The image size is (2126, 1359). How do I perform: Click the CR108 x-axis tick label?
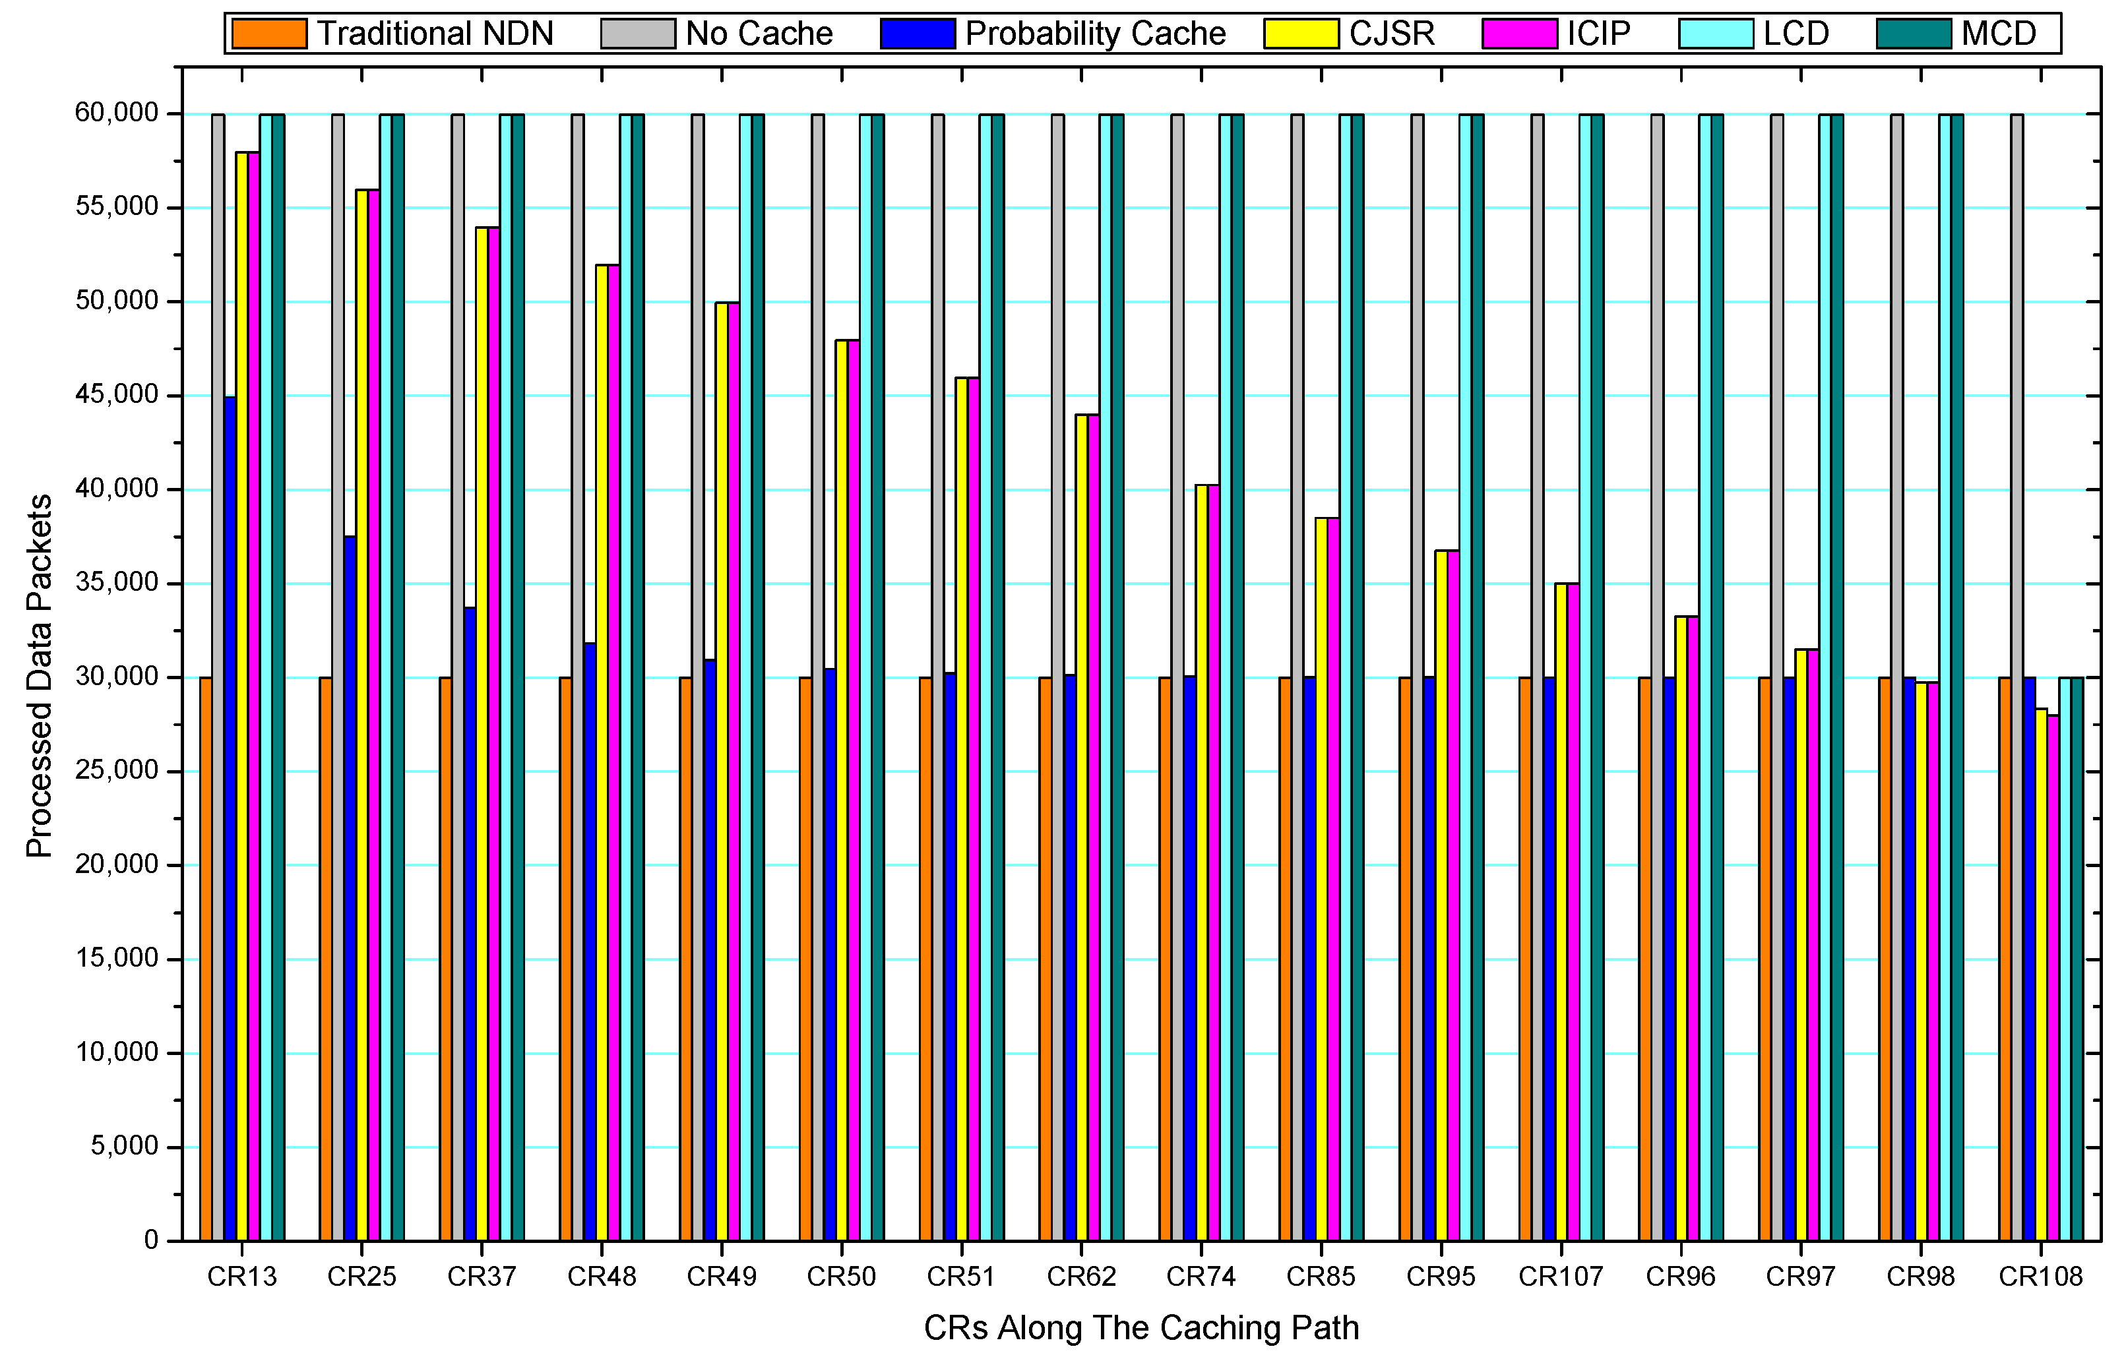point(2040,1277)
